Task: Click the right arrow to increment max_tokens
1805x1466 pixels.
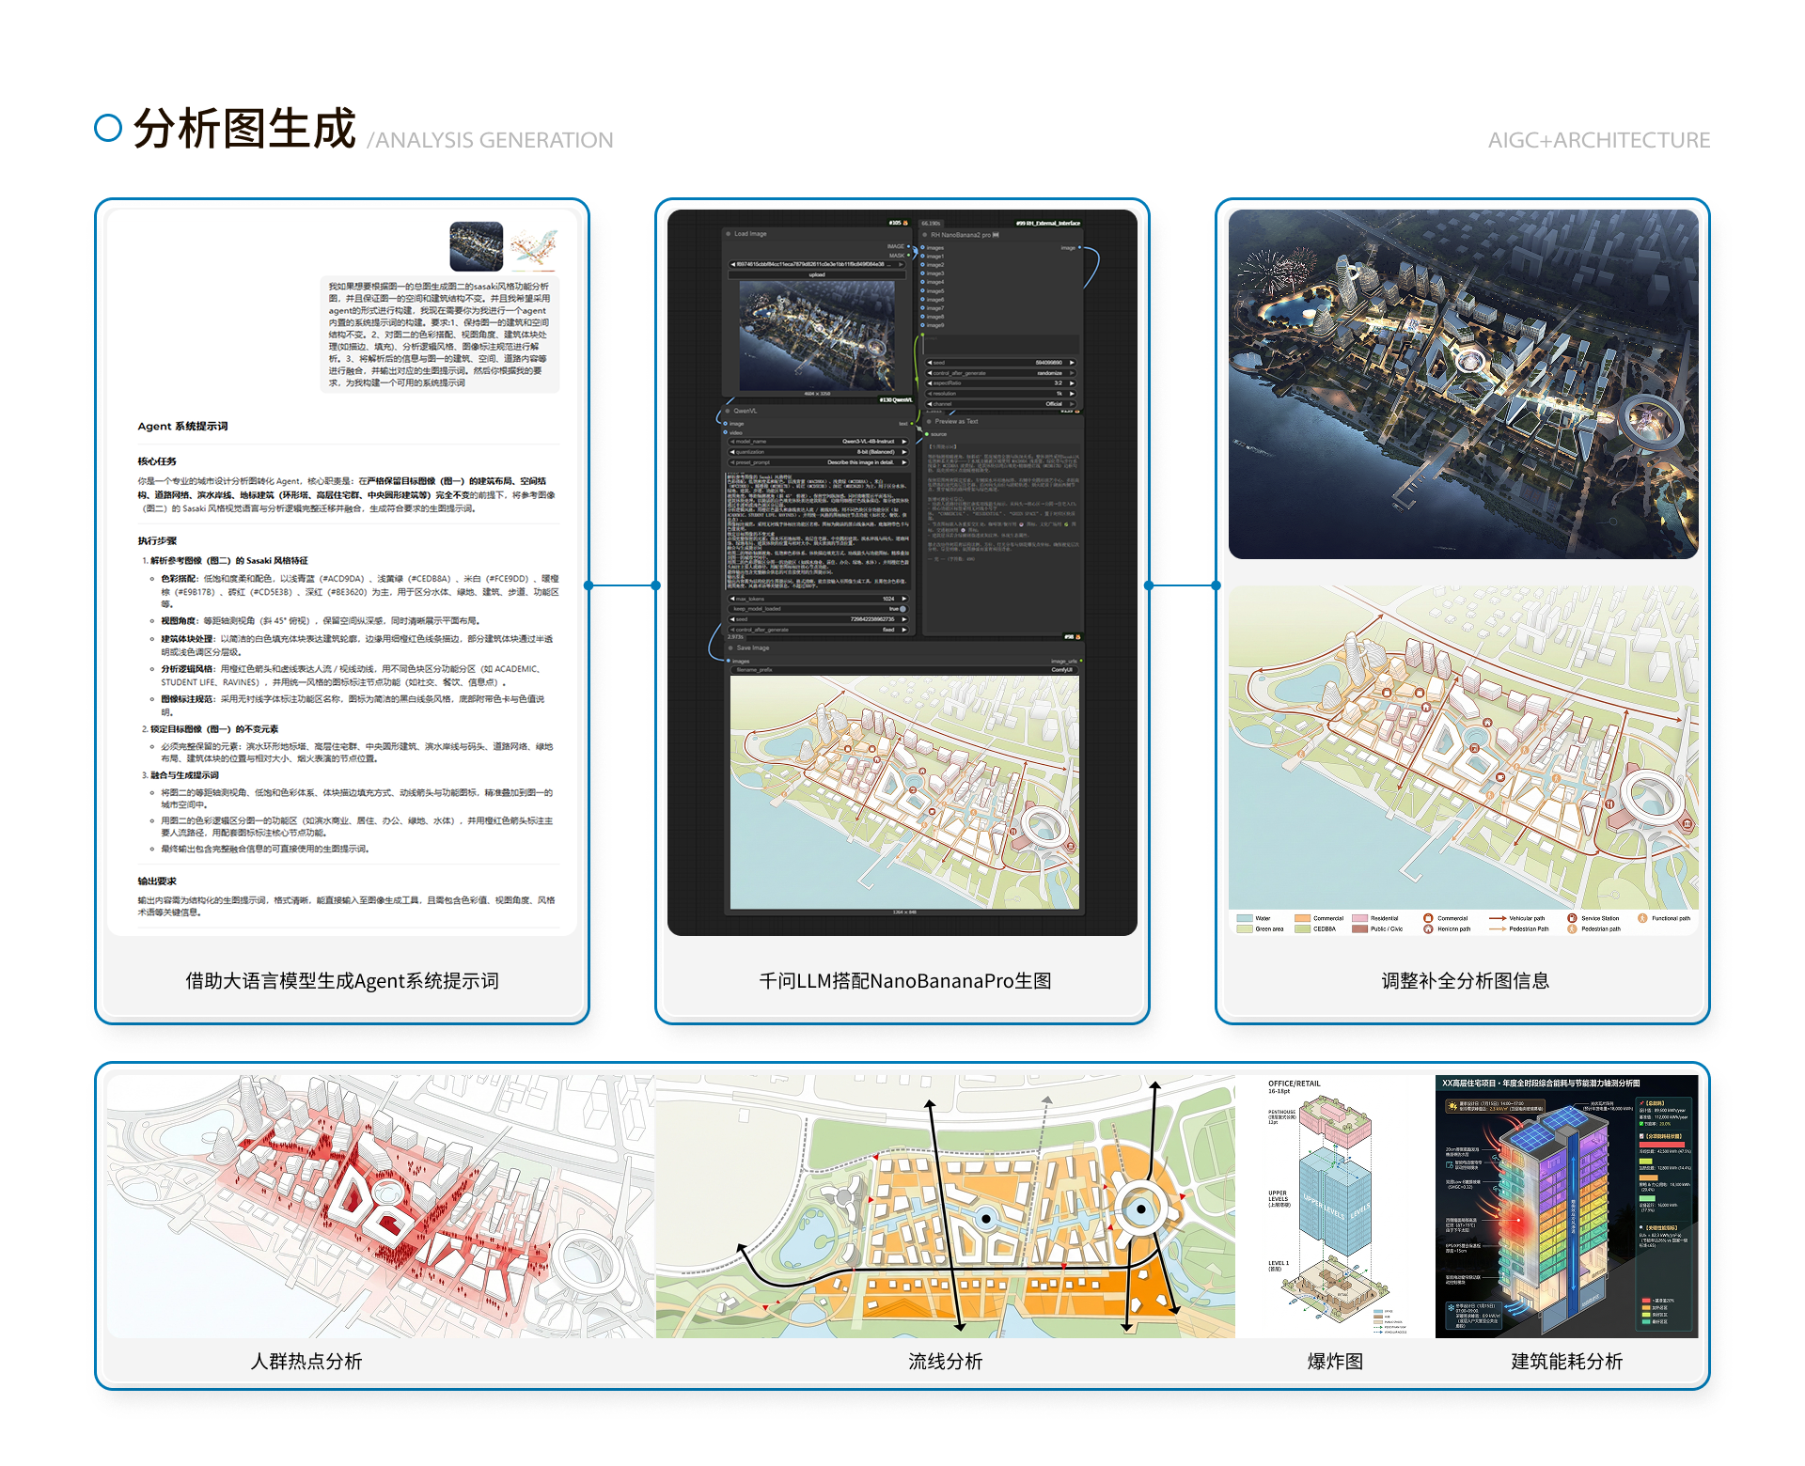Action: [904, 599]
